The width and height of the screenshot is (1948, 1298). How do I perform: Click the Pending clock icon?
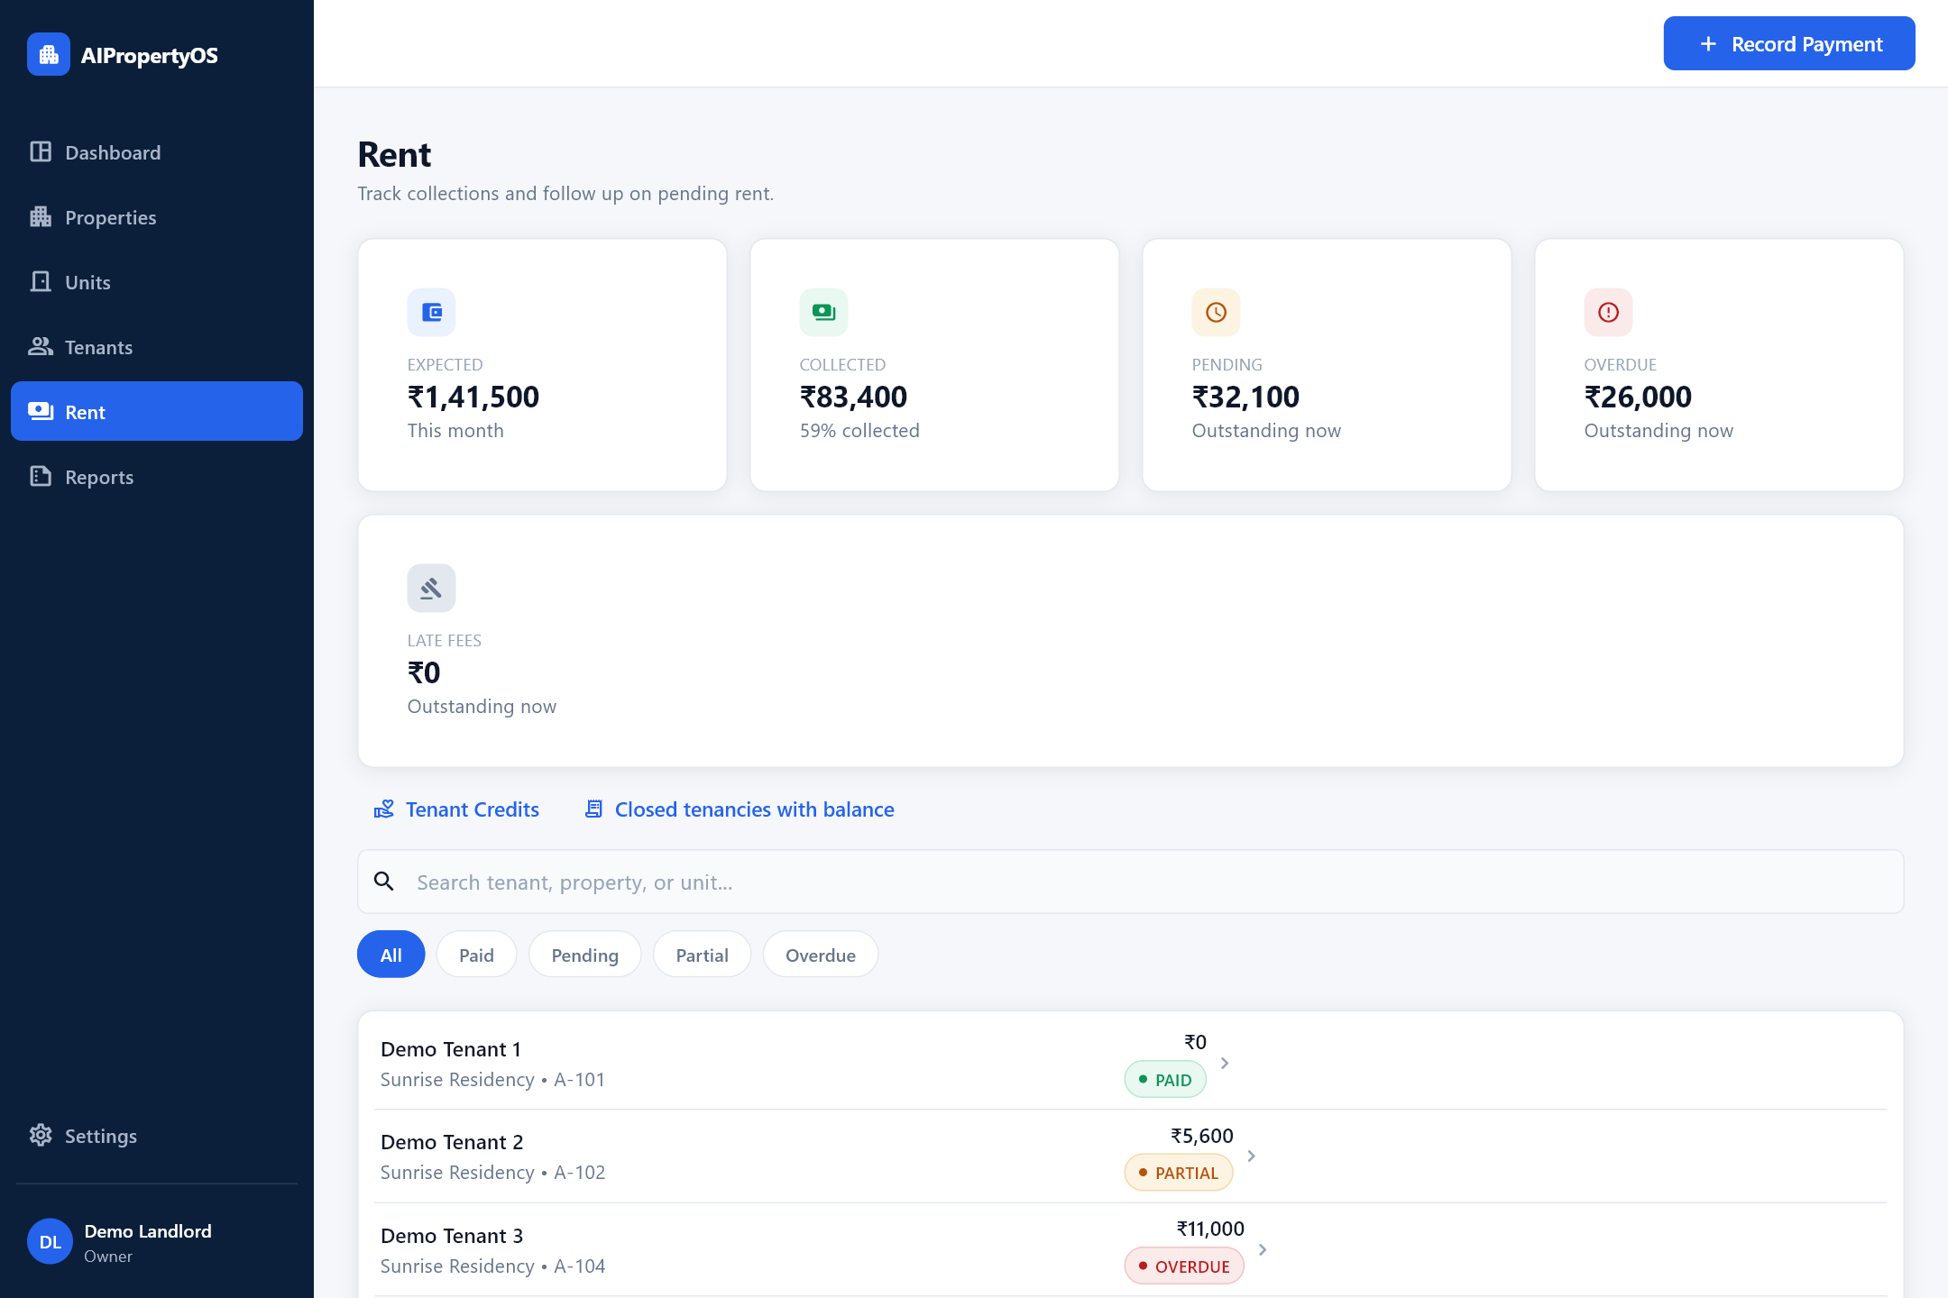coord(1217,313)
